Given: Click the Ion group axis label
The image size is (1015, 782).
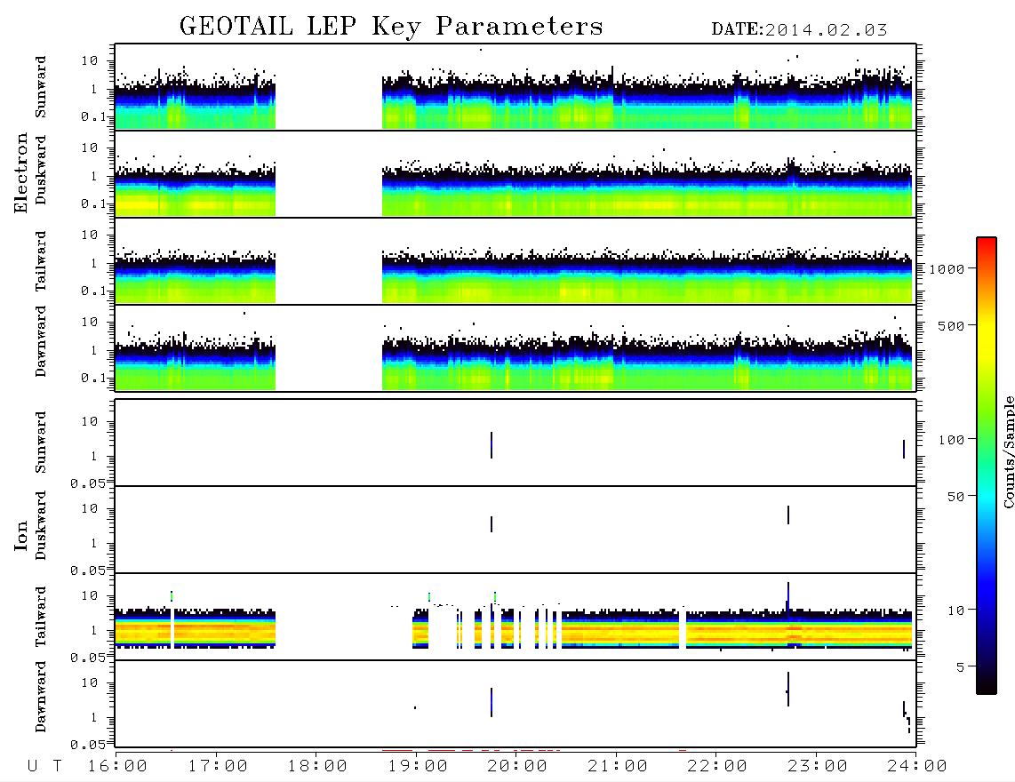Looking at the screenshot, I should [21, 535].
